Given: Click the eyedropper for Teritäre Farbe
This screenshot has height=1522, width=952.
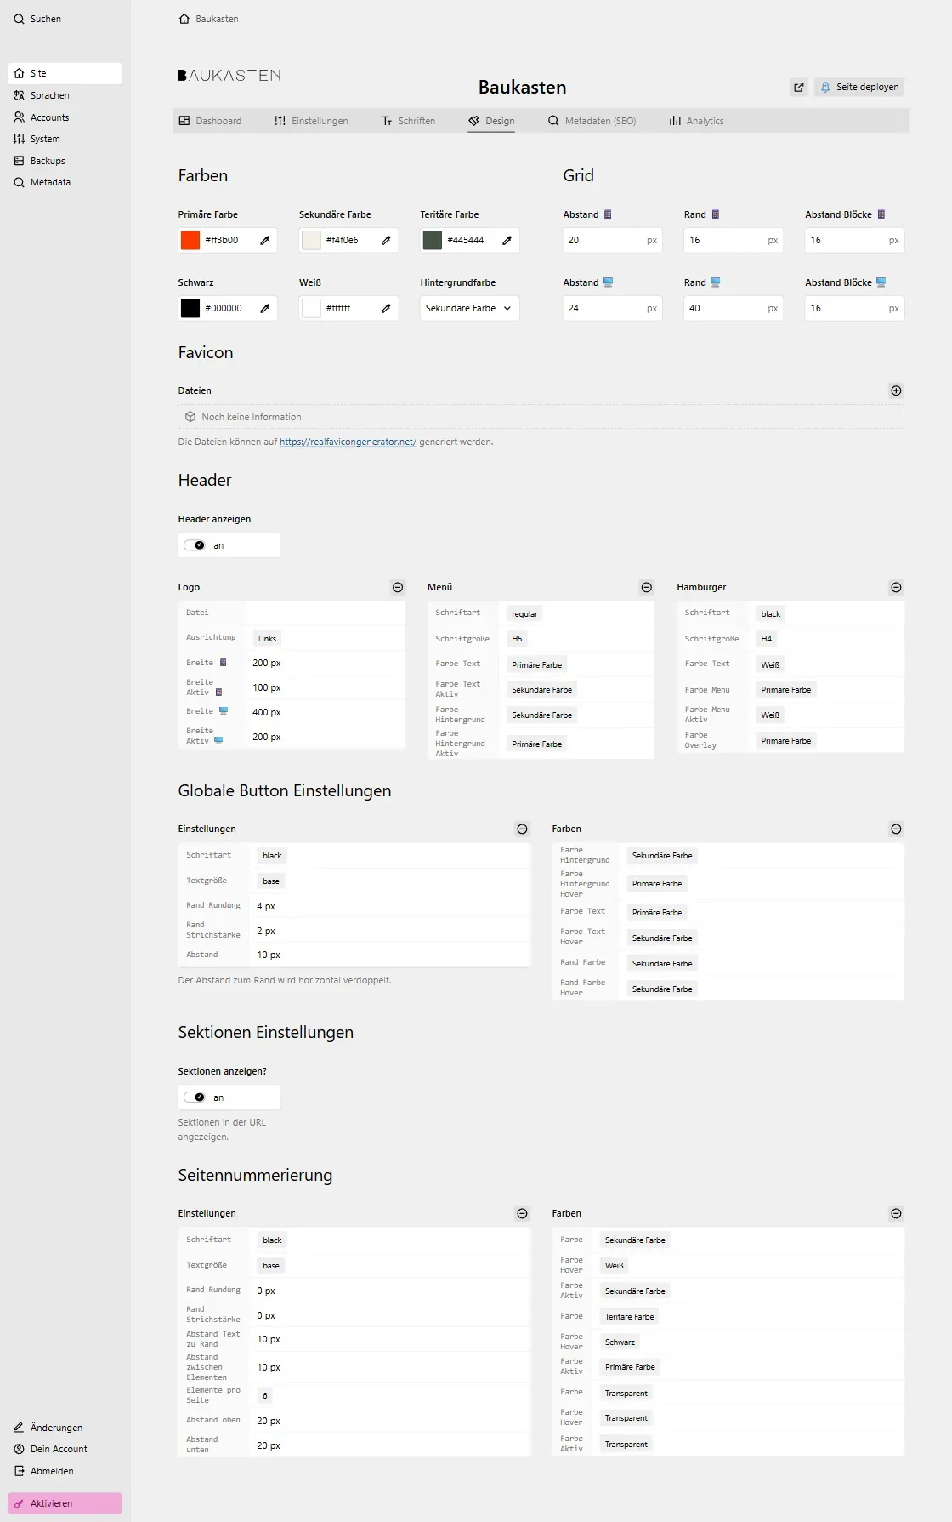Looking at the screenshot, I should [507, 240].
